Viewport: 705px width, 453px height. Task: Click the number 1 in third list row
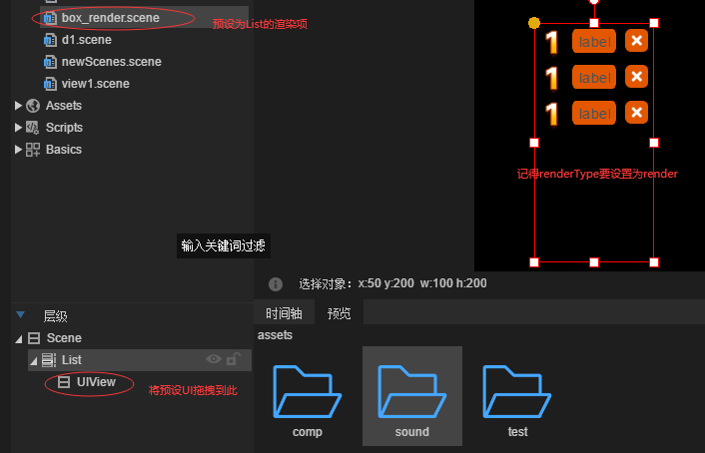click(552, 114)
